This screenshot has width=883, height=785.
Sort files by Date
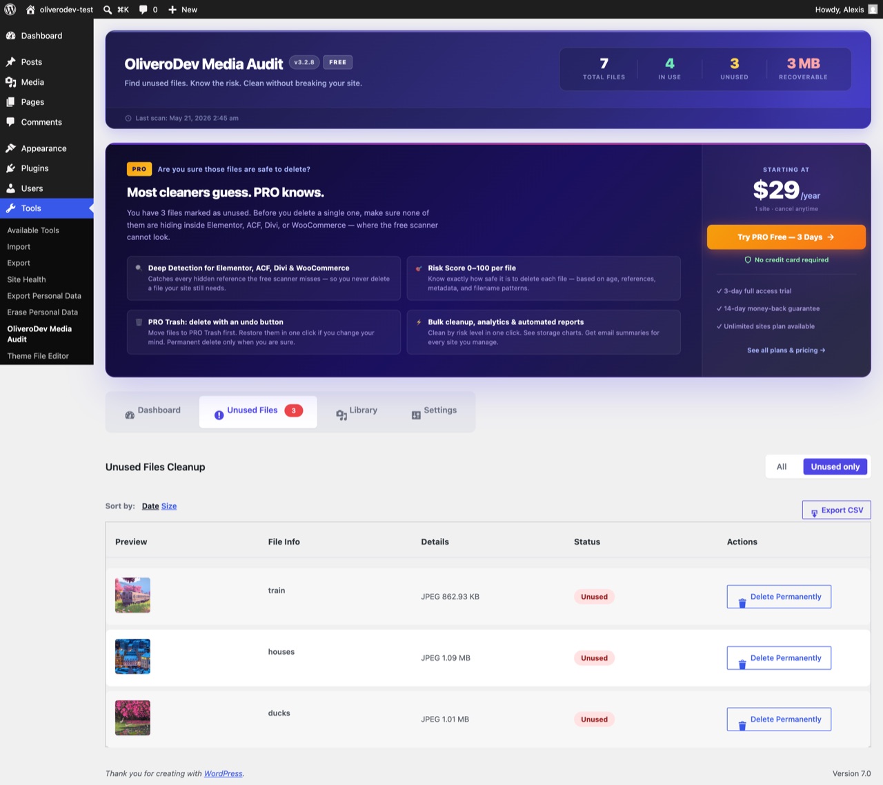150,506
